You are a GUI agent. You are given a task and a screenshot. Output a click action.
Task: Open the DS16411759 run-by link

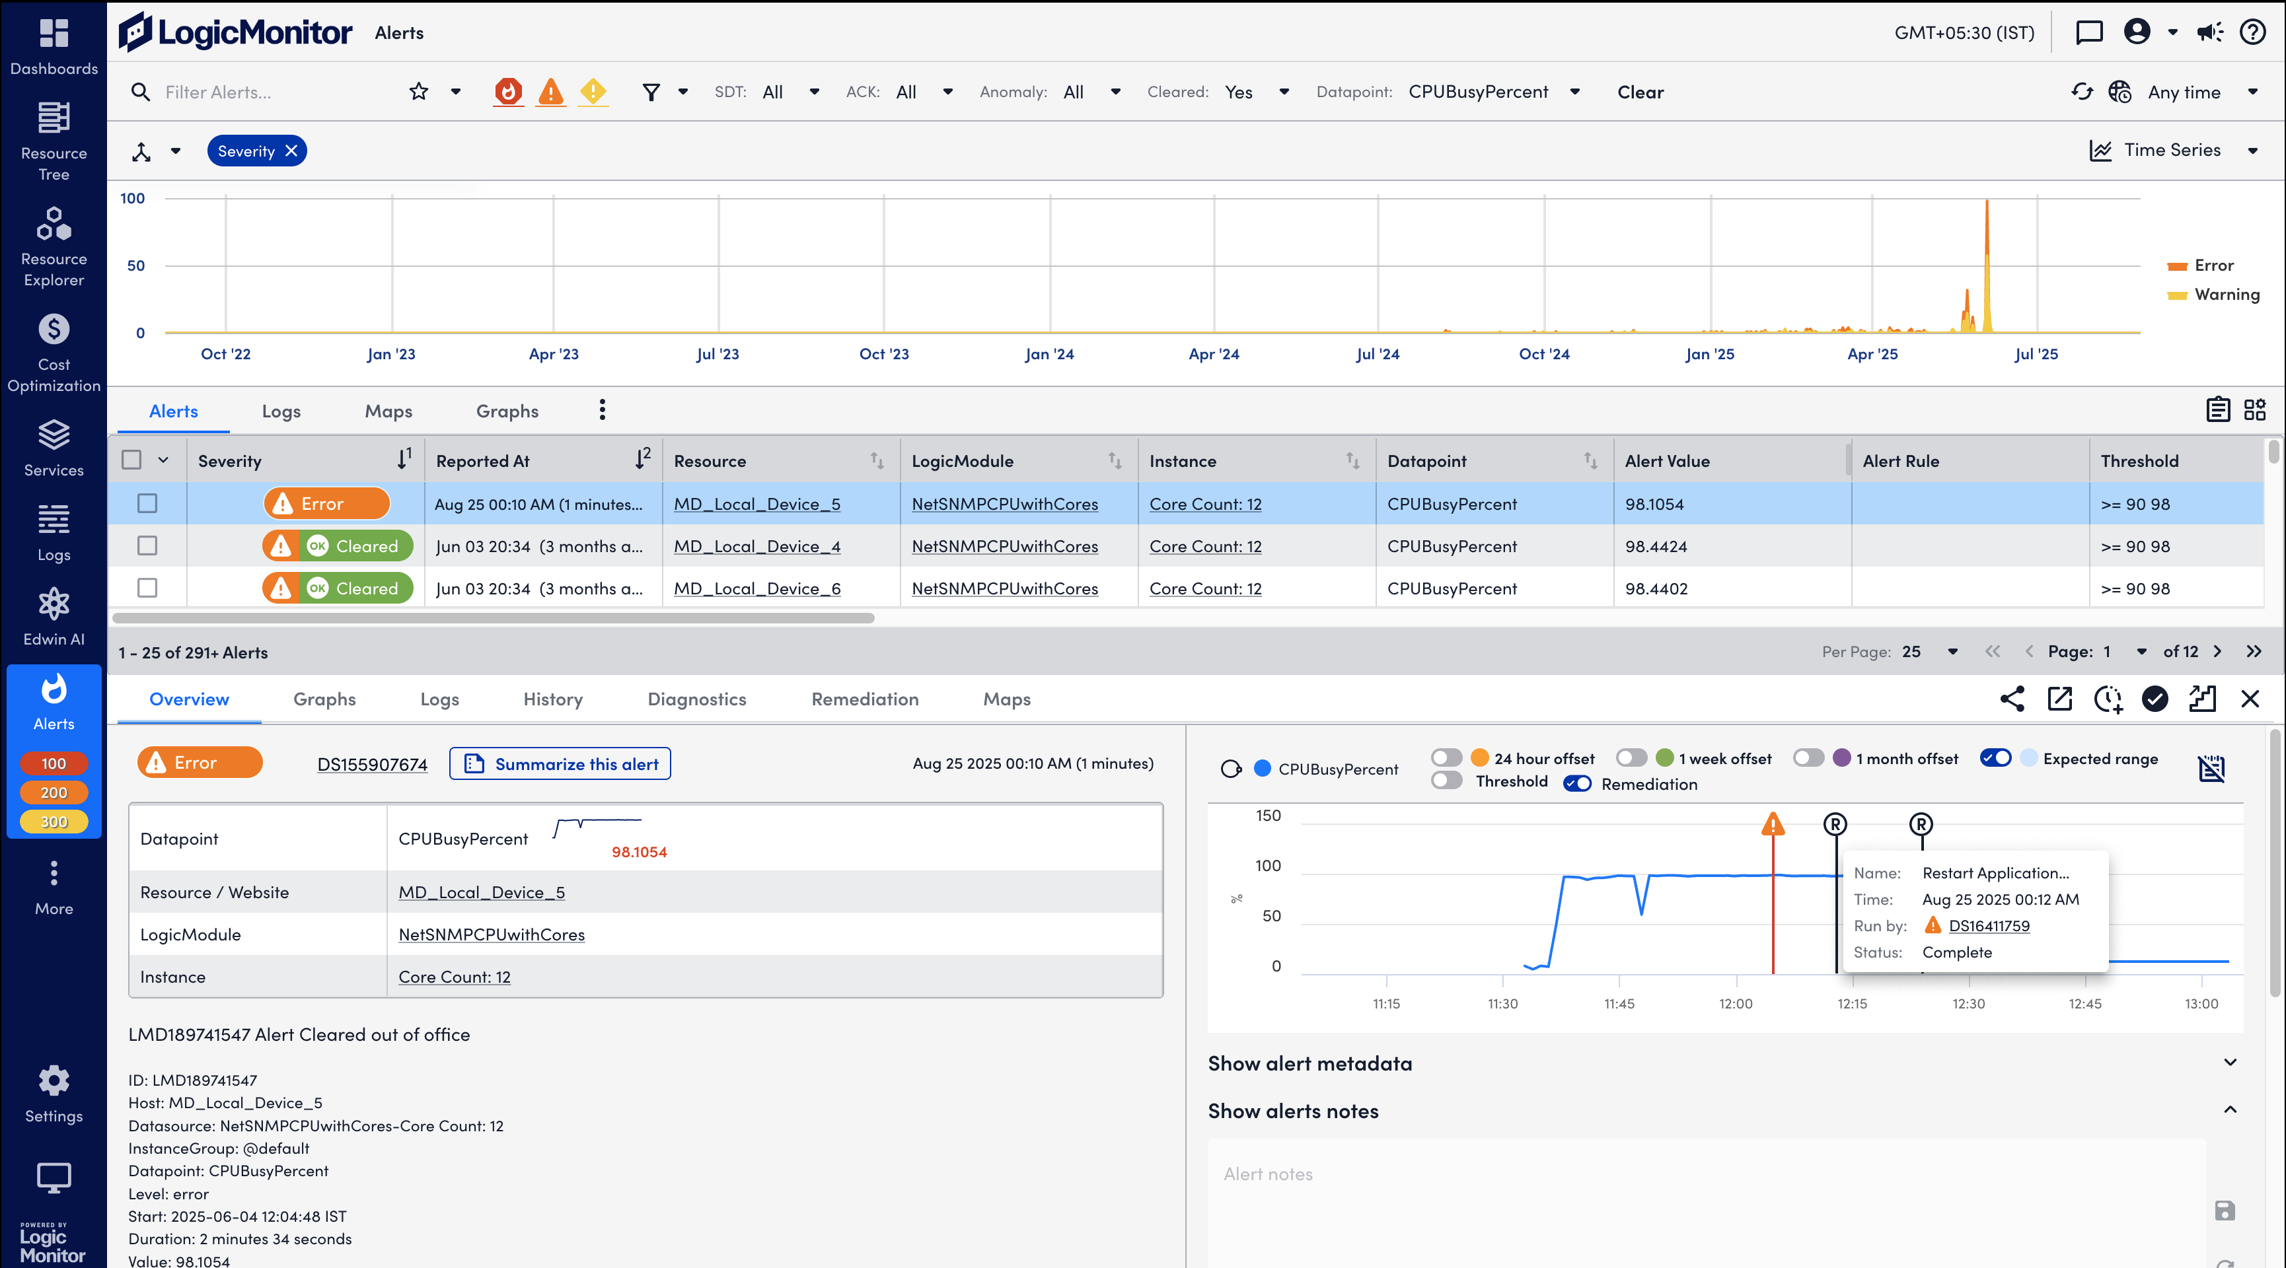1989,925
